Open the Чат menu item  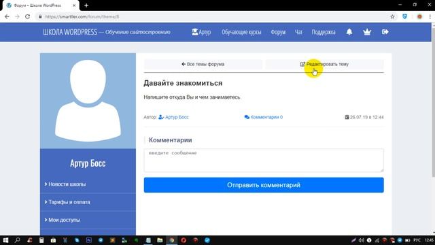click(x=298, y=32)
